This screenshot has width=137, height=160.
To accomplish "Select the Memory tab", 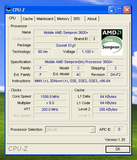I will pos(63,19).
